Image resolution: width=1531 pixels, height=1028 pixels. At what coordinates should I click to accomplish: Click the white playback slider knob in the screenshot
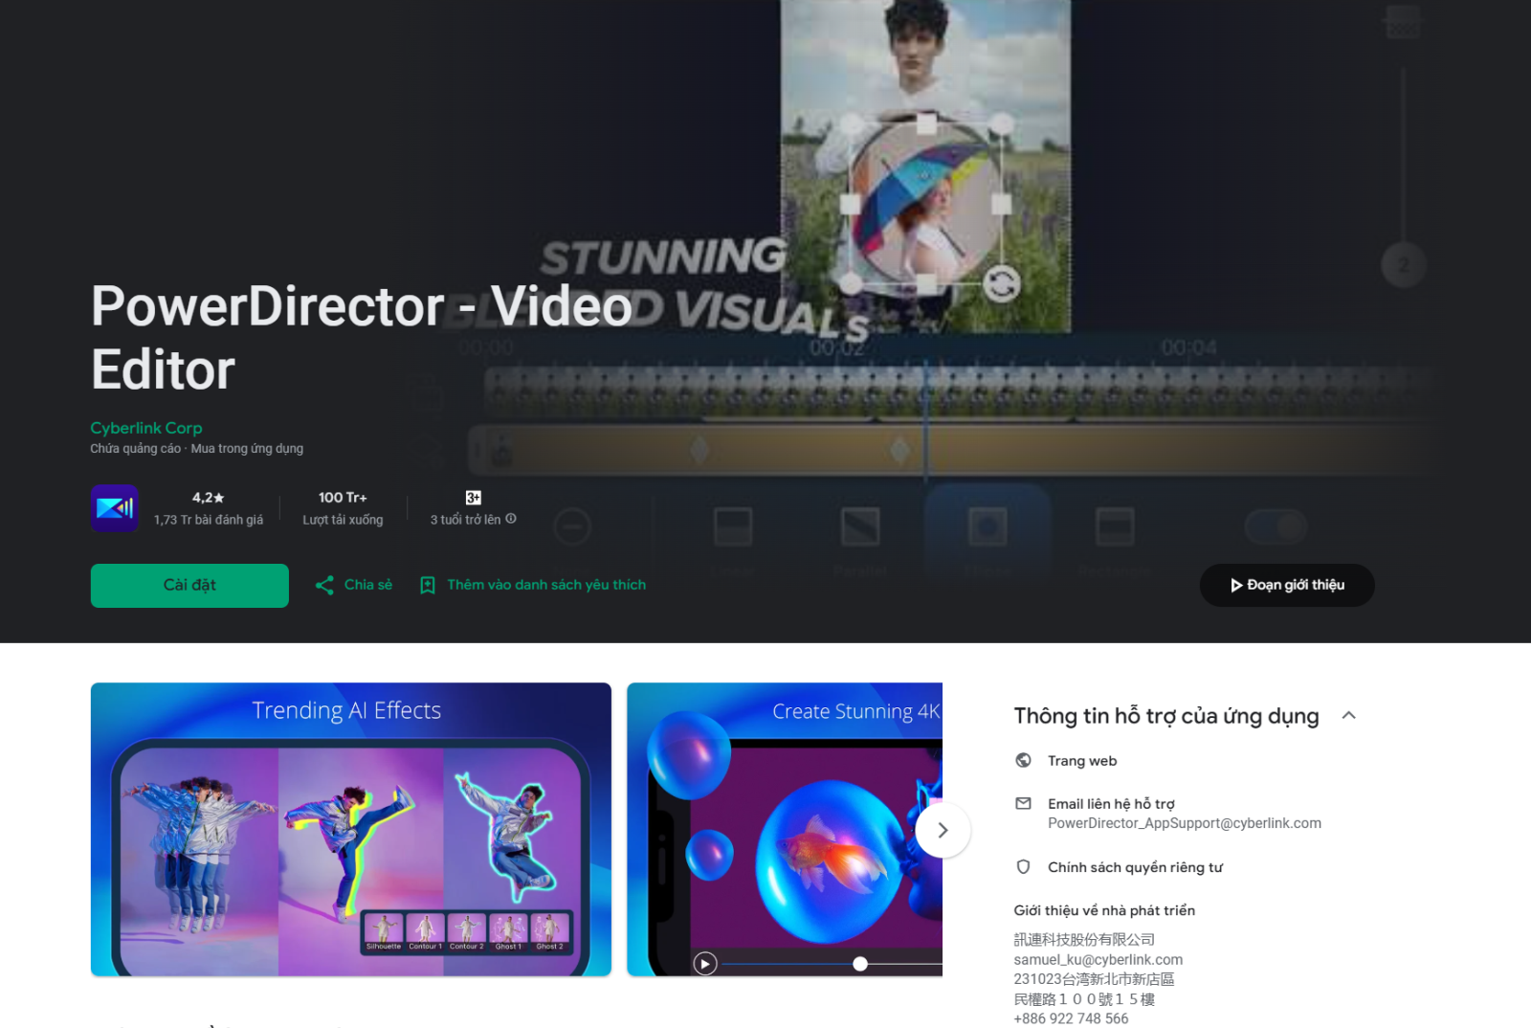(x=860, y=964)
